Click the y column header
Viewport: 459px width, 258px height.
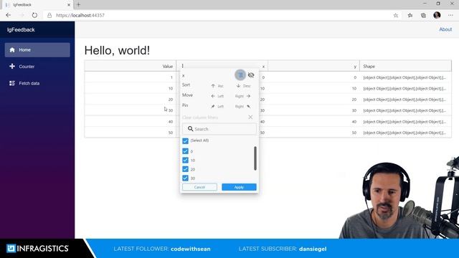pos(313,66)
